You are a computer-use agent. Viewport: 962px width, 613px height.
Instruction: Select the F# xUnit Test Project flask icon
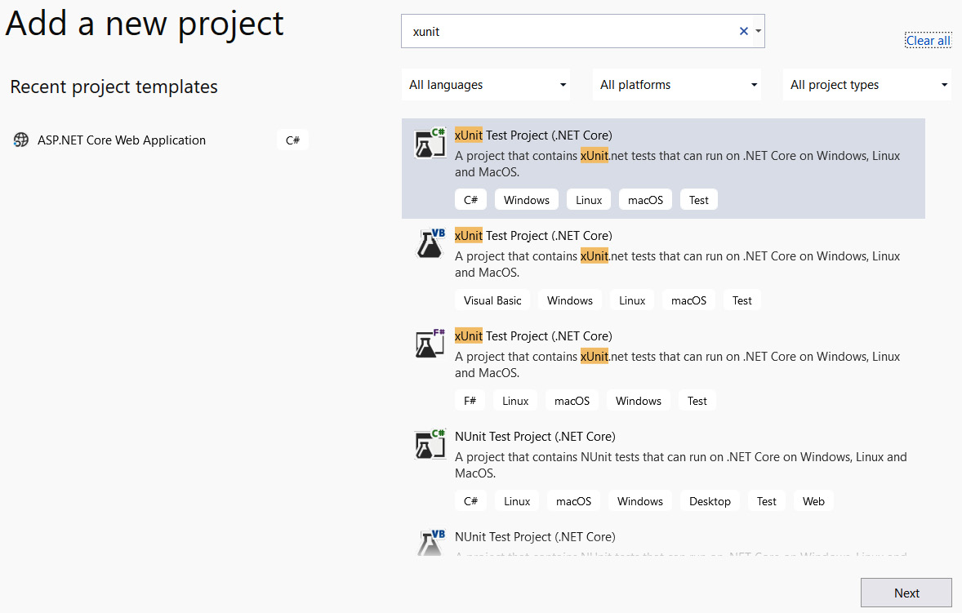(430, 343)
